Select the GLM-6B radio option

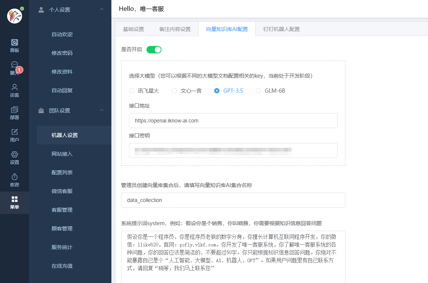pos(258,91)
